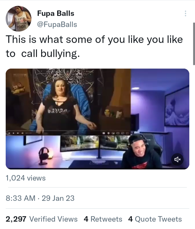Click the skip-next icon in embedded player
195x229 pixels.
tap(18, 133)
